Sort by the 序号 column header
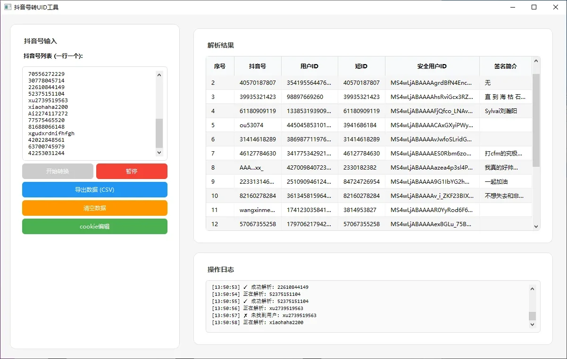This screenshot has width=567, height=359. pos(220,66)
